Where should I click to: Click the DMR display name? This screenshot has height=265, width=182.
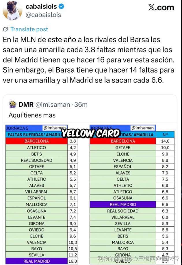click(x=26, y=105)
